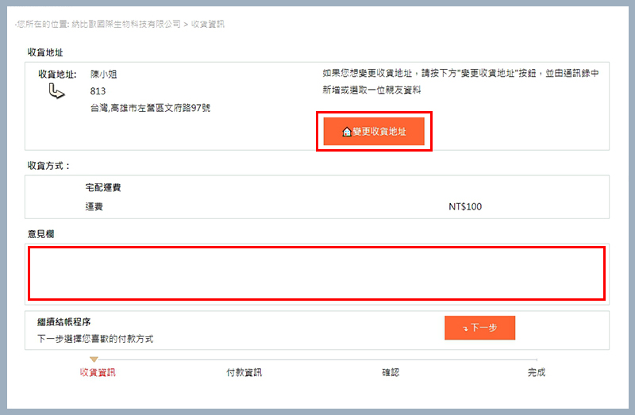Click the 宅配運費 shipping method label
This screenshot has width=635, height=415.
(103, 187)
